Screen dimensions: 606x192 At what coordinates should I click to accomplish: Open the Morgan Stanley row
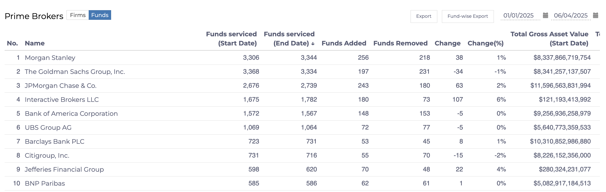pyautogui.click(x=50, y=58)
